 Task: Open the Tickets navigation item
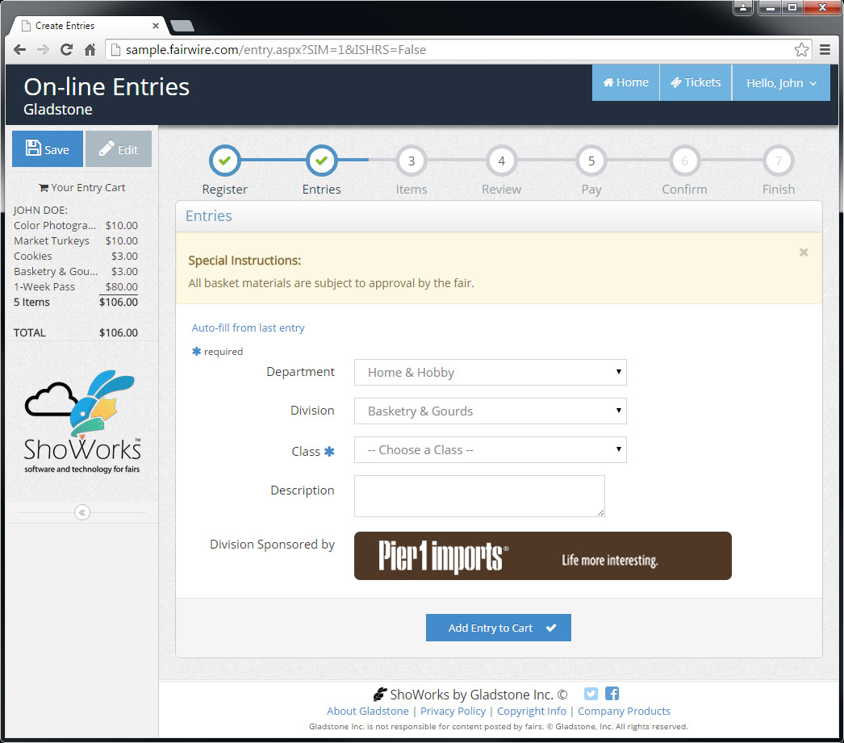point(696,83)
